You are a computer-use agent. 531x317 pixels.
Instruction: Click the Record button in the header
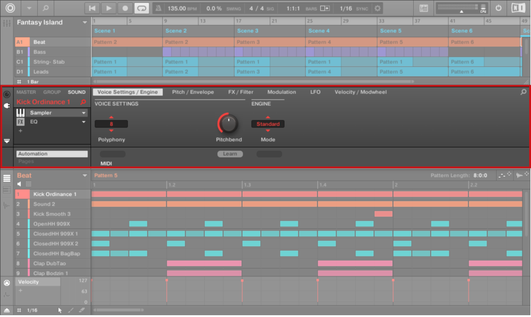point(125,8)
